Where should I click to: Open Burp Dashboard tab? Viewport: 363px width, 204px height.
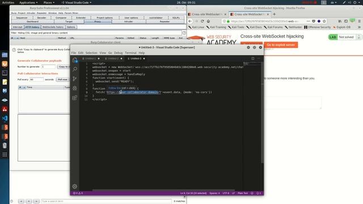coord(32,22)
